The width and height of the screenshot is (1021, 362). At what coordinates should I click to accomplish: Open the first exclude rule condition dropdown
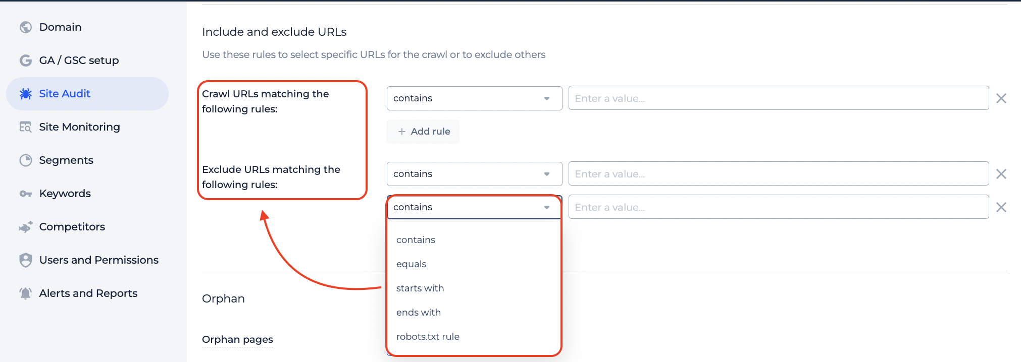(x=474, y=174)
